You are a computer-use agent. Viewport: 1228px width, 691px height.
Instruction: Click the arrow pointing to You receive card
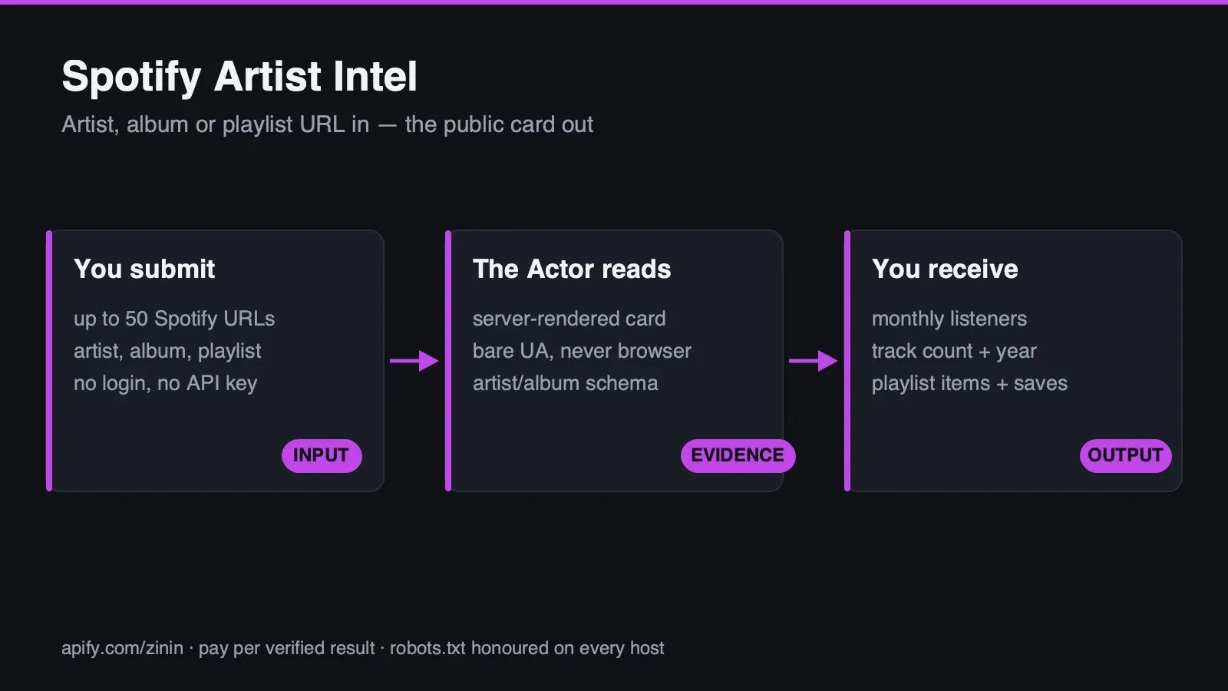click(x=814, y=361)
